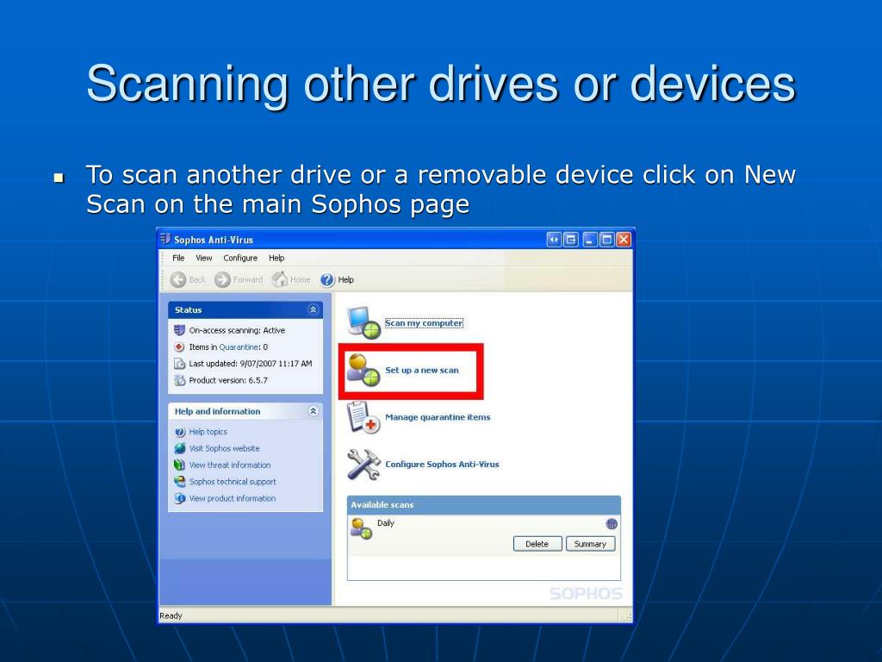Viewport: 882px width, 662px height.
Task: Click the Daily scan icon in Available scans
Action: click(x=361, y=528)
